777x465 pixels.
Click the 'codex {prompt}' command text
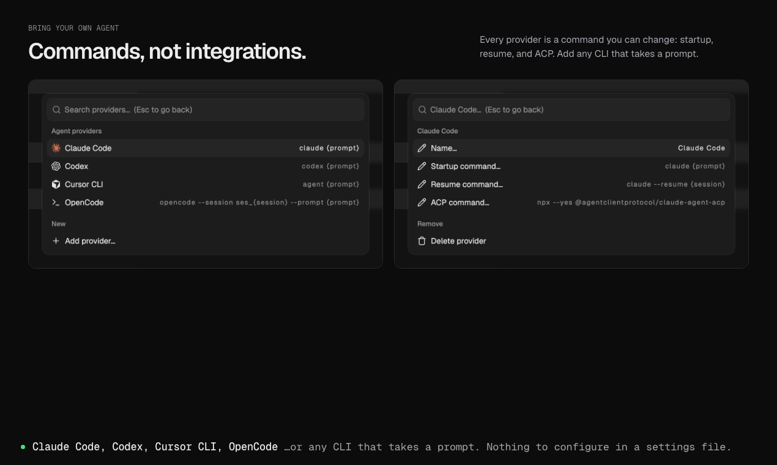pyautogui.click(x=330, y=166)
